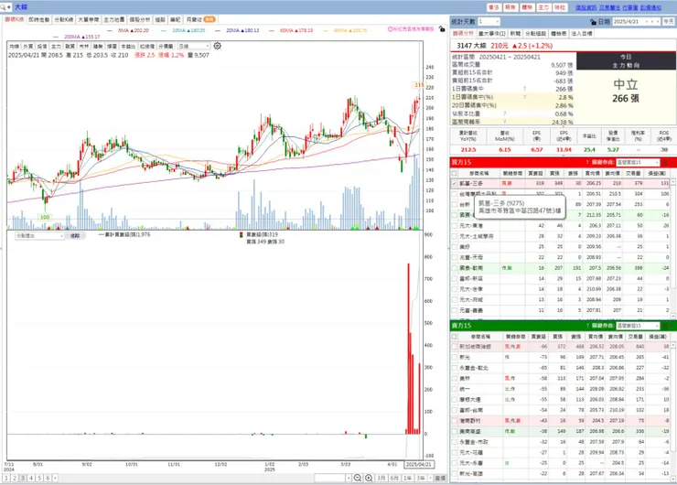Click 橘色 badge next to 月營收 tab
The image size is (677, 485).
(x=210, y=19)
